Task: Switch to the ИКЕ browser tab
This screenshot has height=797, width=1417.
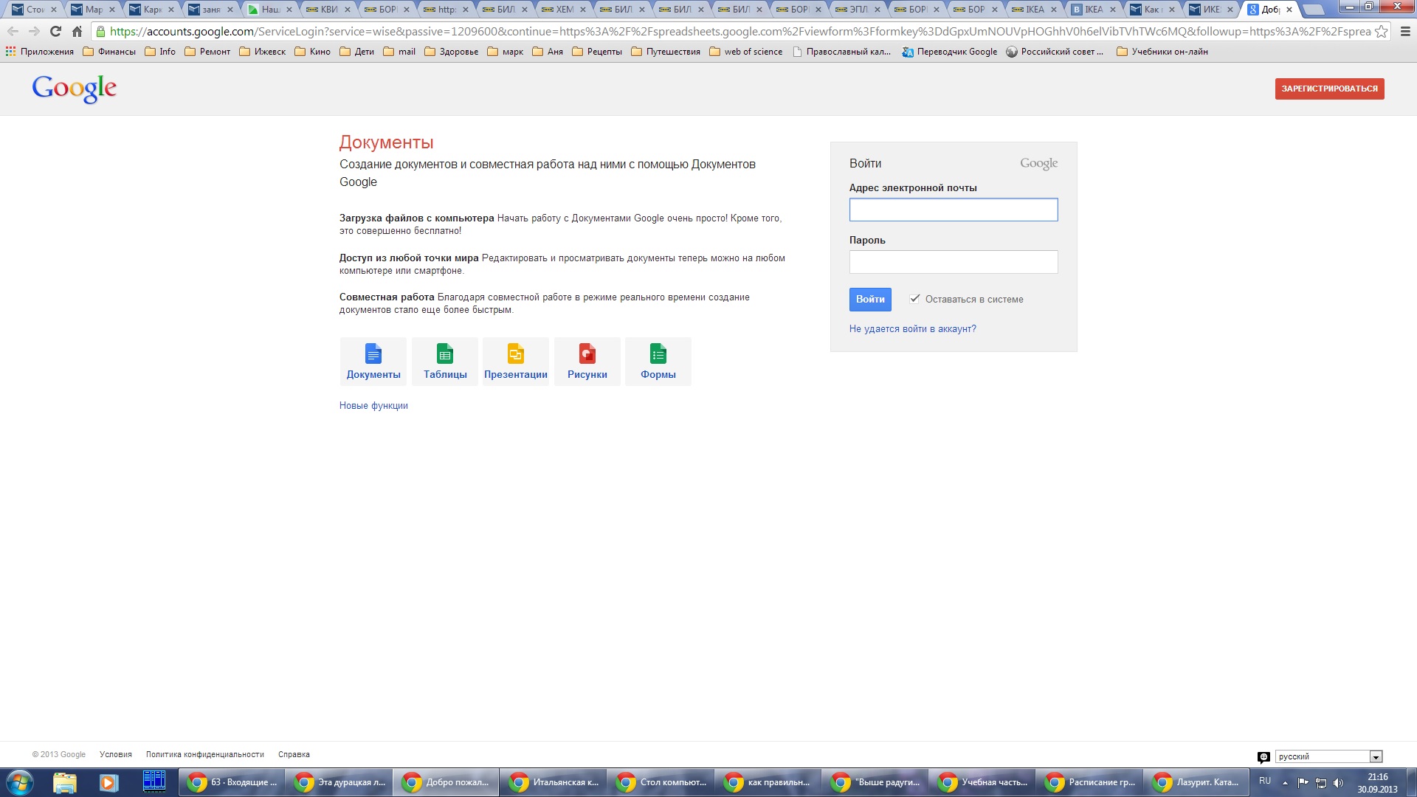Action: coord(1210,10)
